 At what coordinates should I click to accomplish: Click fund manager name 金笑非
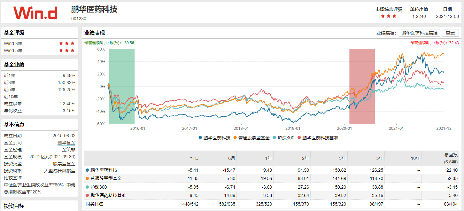coord(69,150)
